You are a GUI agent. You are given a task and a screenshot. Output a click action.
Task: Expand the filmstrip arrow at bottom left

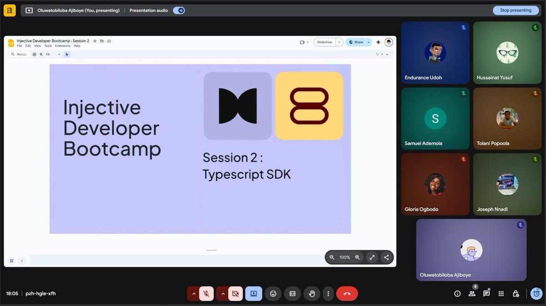[x=21, y=261]
